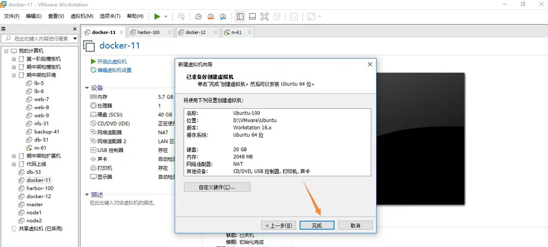The width and height of the screenshot is (548, 247).
Task: Open 自定义硬件(C)... customization dialog
Action: point(217,187)
